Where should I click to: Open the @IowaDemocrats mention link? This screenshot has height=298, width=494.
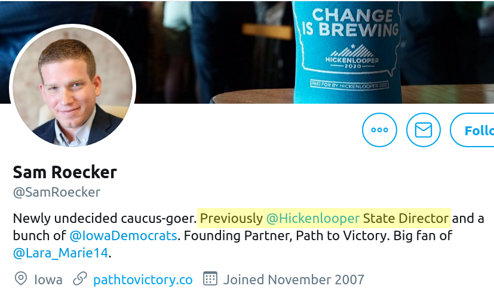(x=123, y=235)
